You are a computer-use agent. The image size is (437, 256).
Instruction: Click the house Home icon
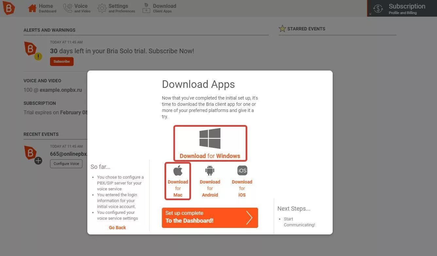coord(32,8)
